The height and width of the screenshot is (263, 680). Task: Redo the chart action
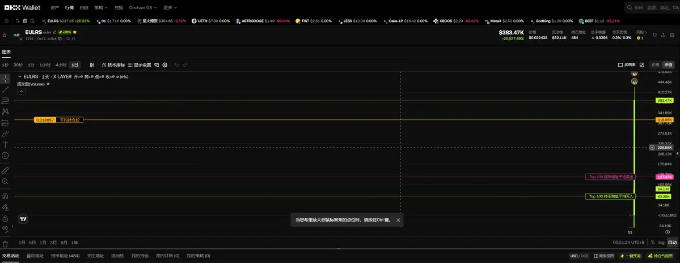(x=185, y=65)
